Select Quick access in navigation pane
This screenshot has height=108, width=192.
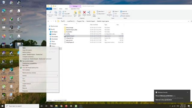pyautogui.click(x=54, y=26)
